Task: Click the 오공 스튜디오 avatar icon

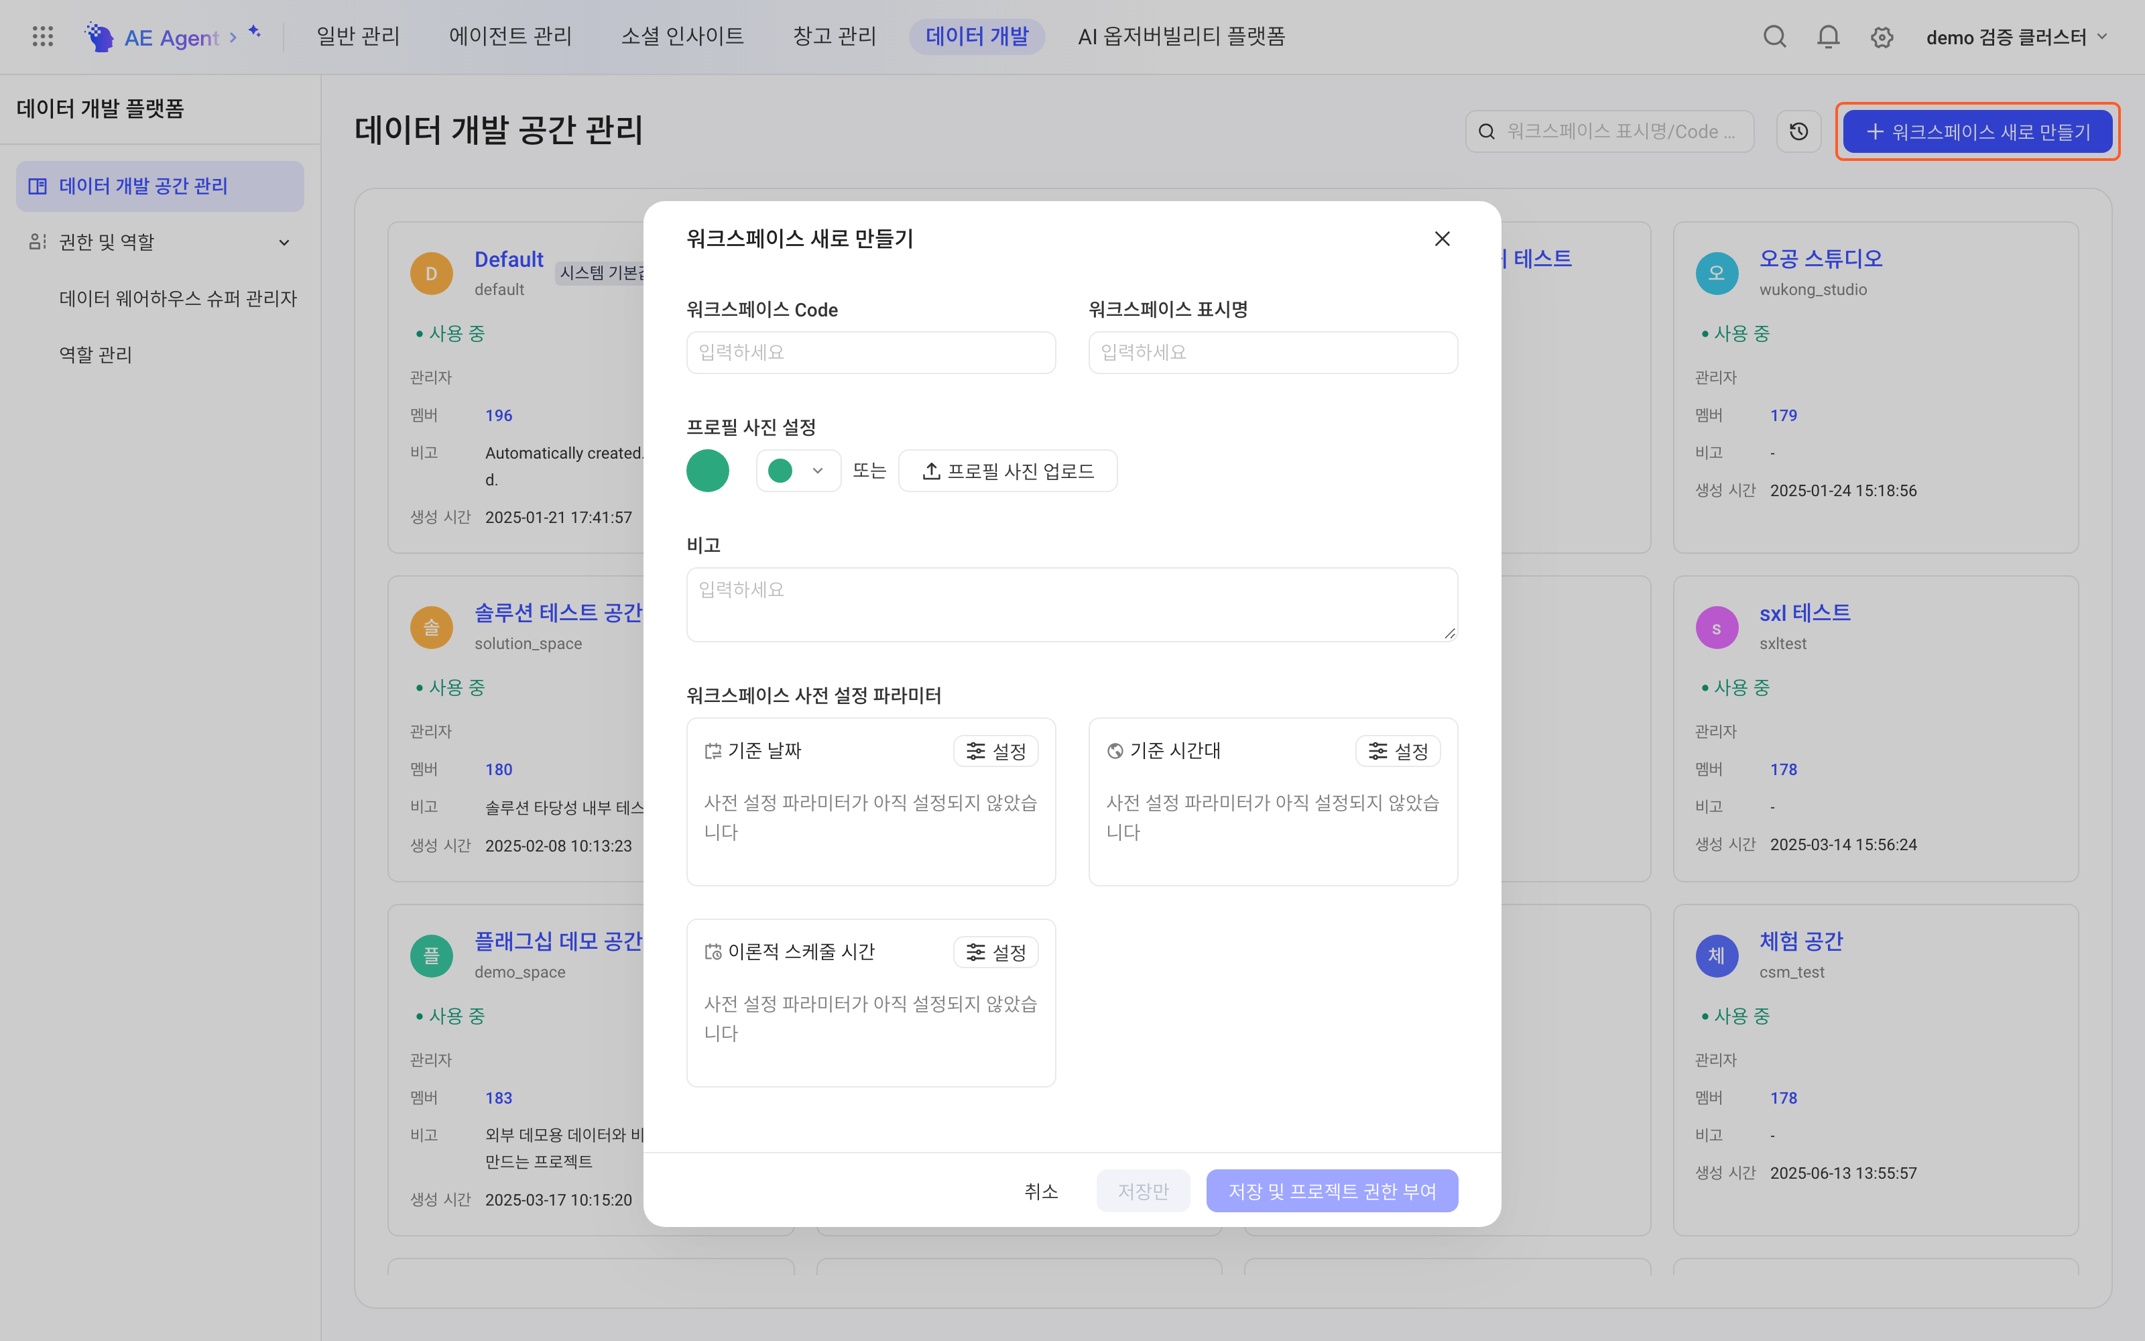Action: (x=1717, y=273)
